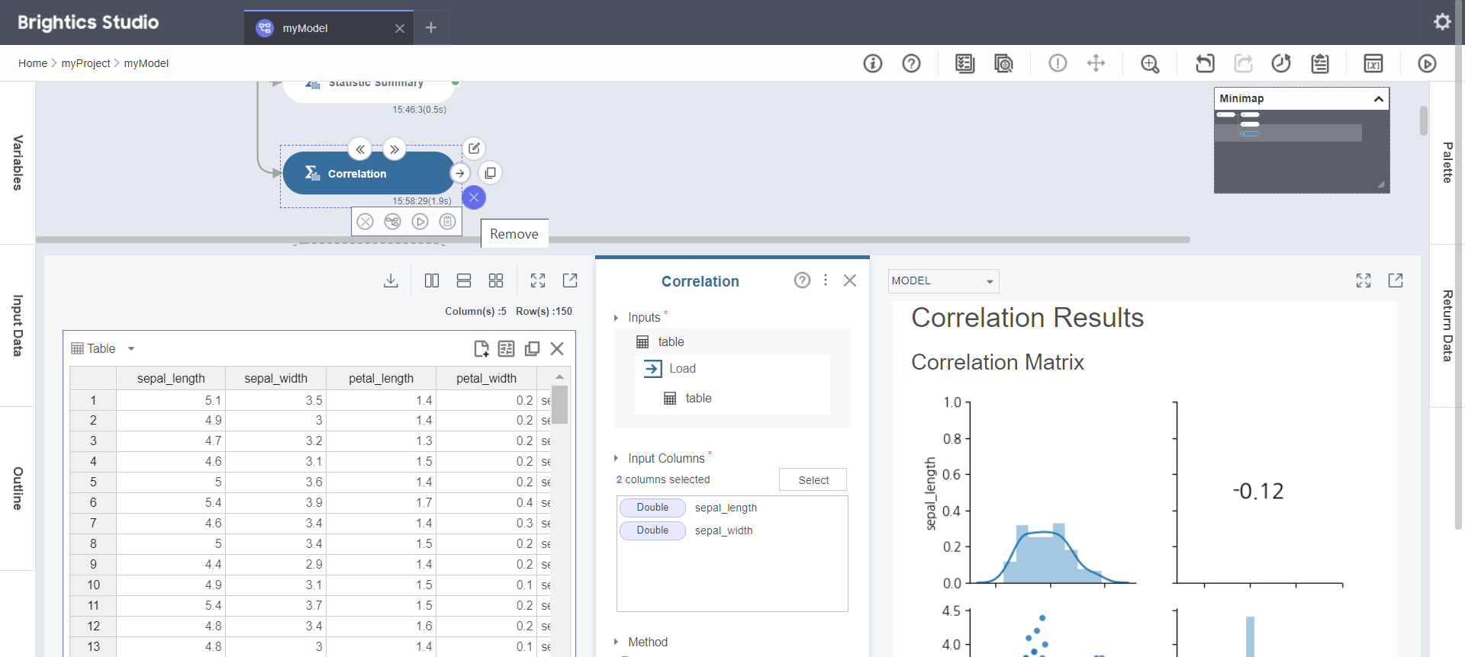The height and width of the screenshot is (657, 1465).
Task: Close the Table panel
Action: point(557,348)
